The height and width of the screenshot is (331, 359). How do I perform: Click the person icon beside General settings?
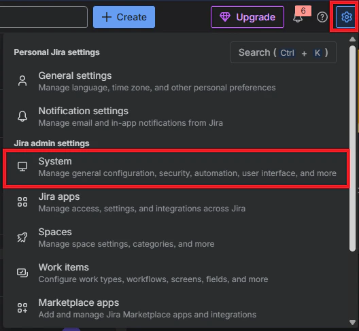(x=22, y=81)
